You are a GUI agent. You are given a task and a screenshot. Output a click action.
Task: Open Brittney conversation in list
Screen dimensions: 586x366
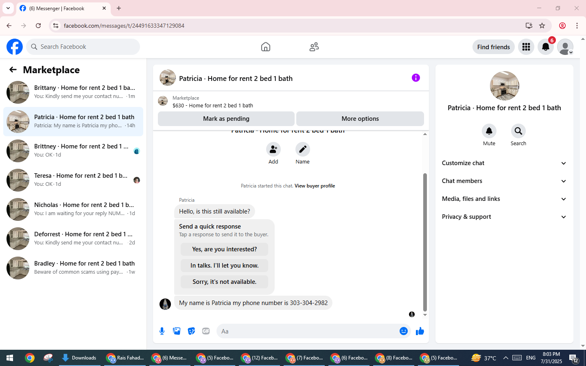click(73, 151)
